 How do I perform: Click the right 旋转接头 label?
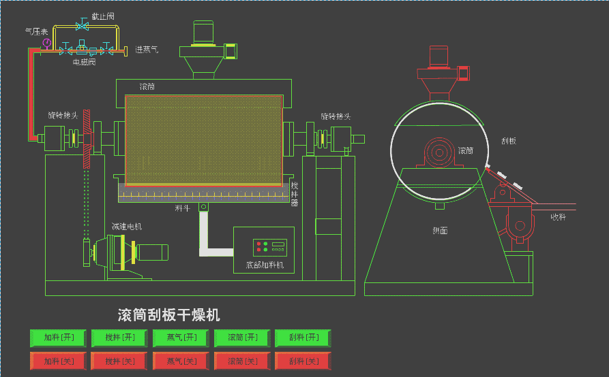tap(336, 116)
